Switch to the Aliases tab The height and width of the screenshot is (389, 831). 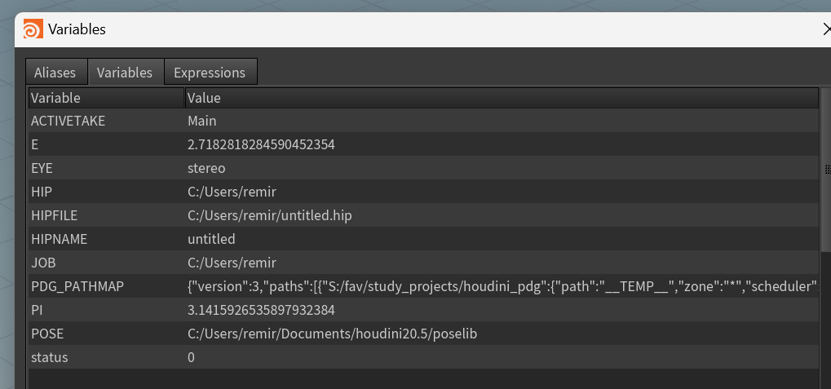click(x=57, y=72)
